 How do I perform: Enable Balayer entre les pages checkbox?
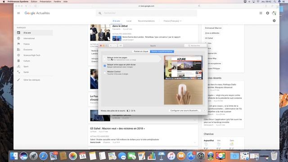click(x=105, y=58)
